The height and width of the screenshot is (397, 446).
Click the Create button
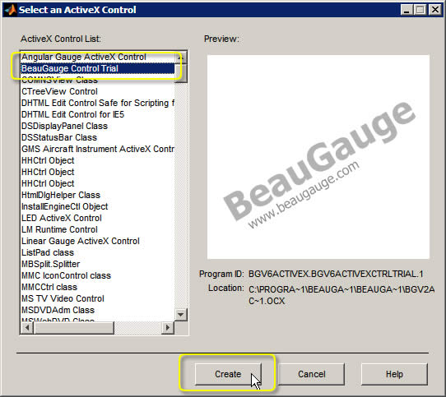coord(228,374)
